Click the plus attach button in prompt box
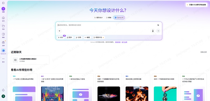210x101 pixels. click(x=60, y=31)
